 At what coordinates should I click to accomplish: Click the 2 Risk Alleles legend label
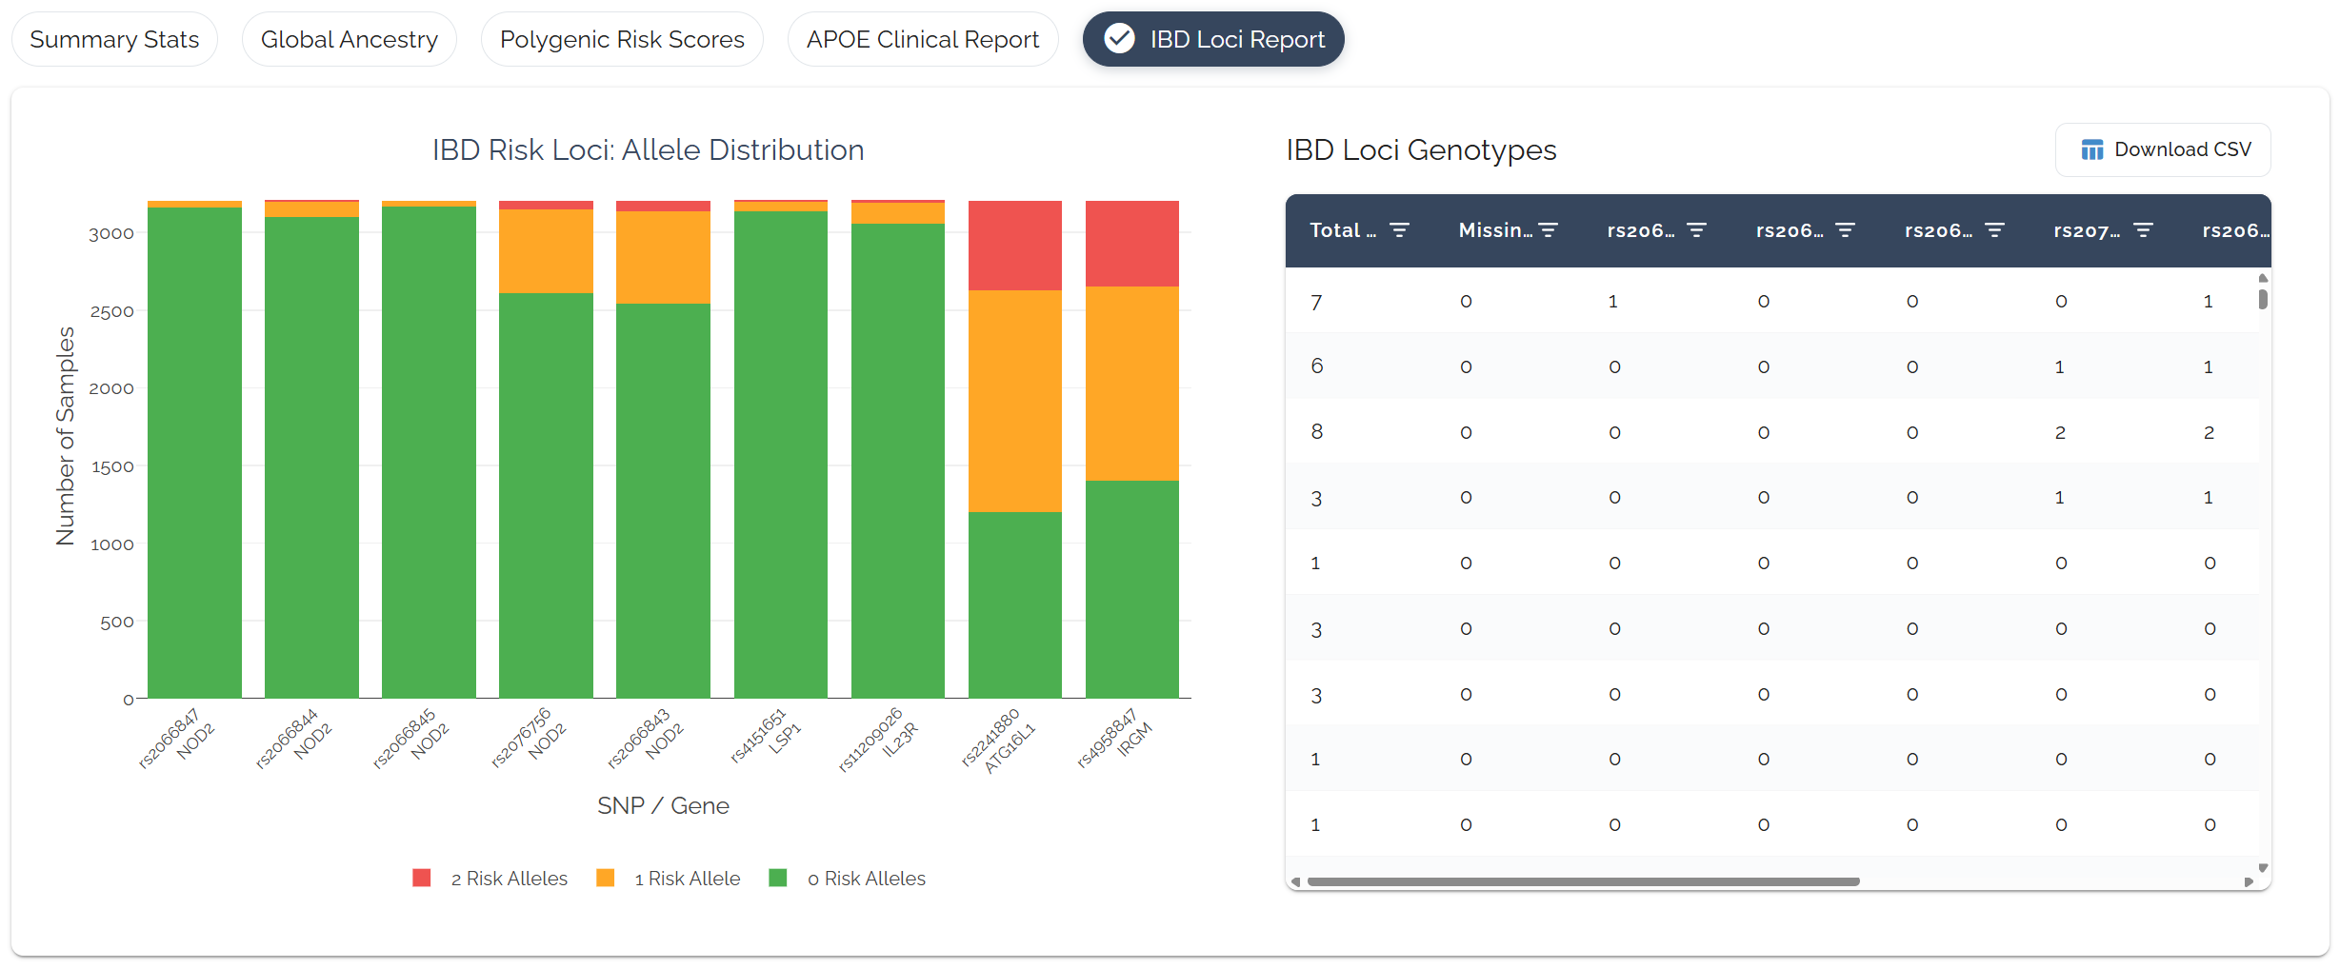pos(509,879)
